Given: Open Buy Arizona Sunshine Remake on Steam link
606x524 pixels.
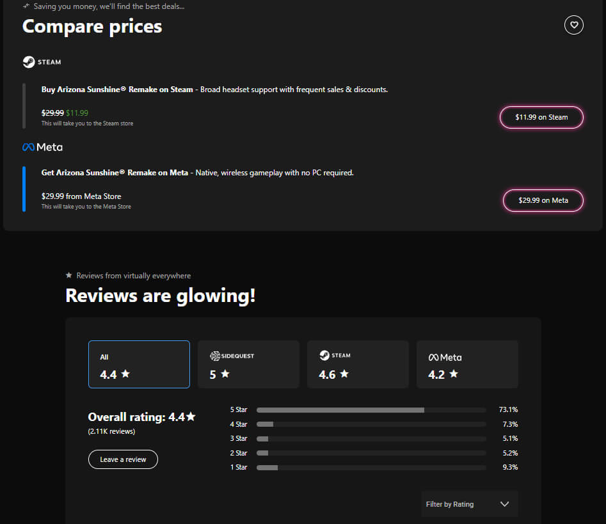Looking at the screenshot, I should (x=117, y=90).
